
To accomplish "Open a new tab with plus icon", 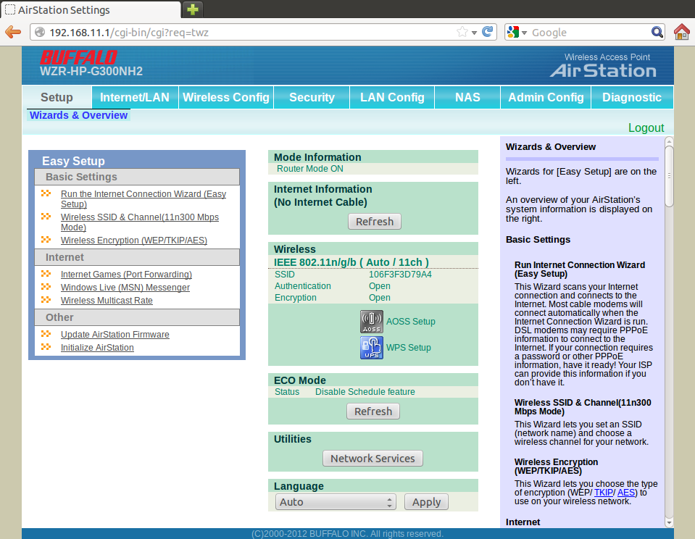I will 193,9.
